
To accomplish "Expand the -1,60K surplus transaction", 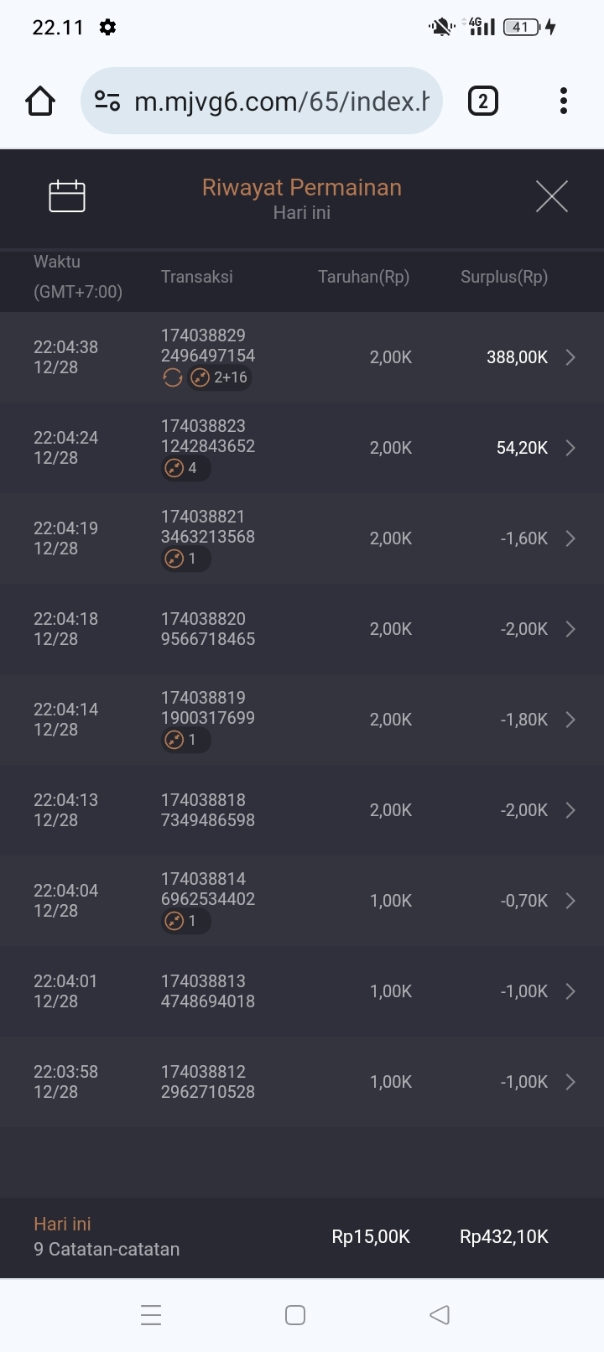I will pos(570,538).
